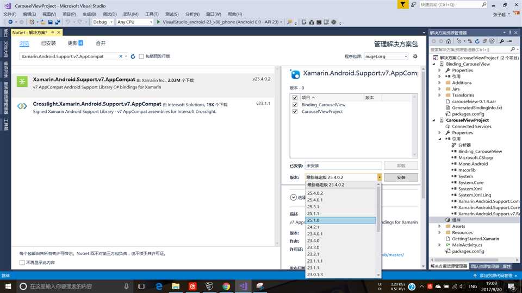Expand the MainActivity.cs node

click(440, 245)
